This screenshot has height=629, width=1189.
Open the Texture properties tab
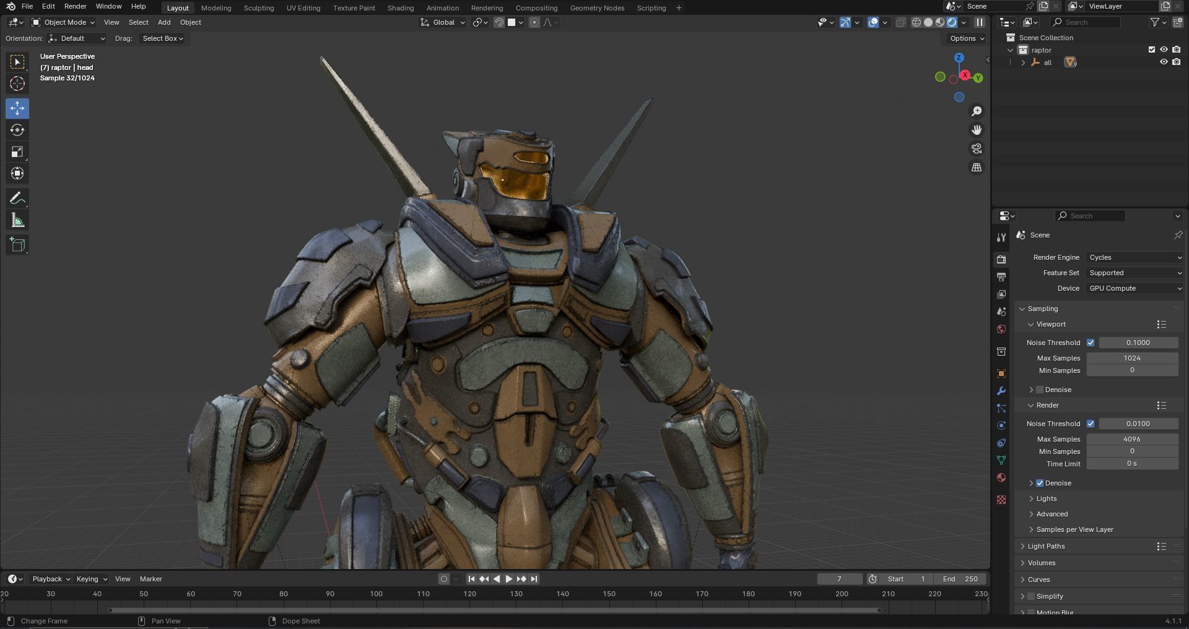(x=1001, y=500)
